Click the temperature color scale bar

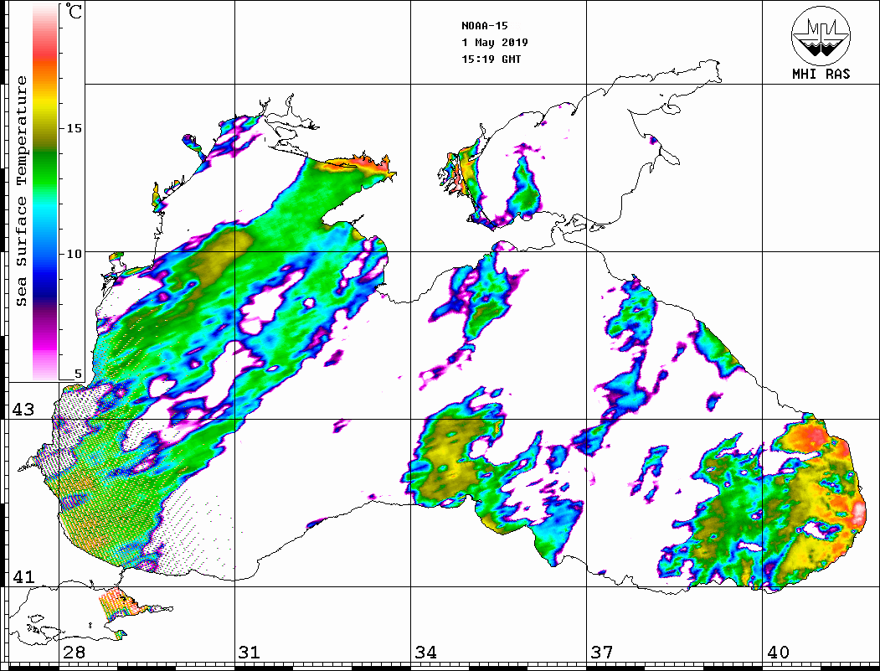45,193
